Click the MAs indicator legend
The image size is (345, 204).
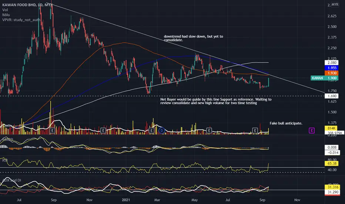(6, 15)
